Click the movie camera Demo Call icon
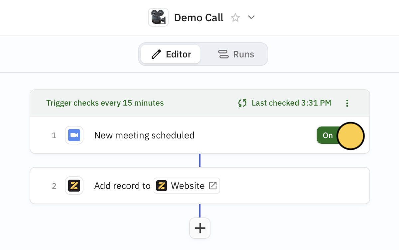 click(158, 17)
